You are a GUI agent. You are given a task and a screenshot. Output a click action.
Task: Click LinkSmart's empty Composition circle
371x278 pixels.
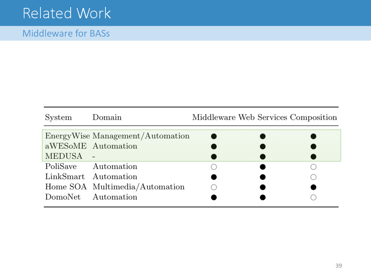point(313,177)
